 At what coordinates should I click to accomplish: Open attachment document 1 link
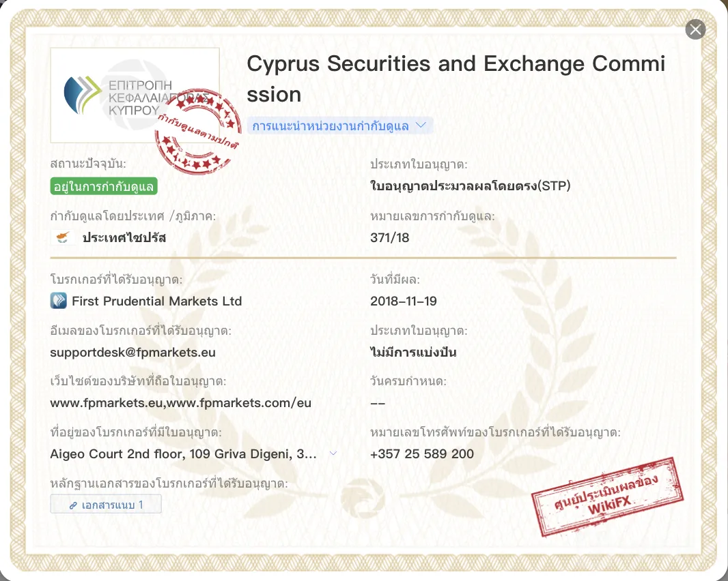(x=106, y=504)
